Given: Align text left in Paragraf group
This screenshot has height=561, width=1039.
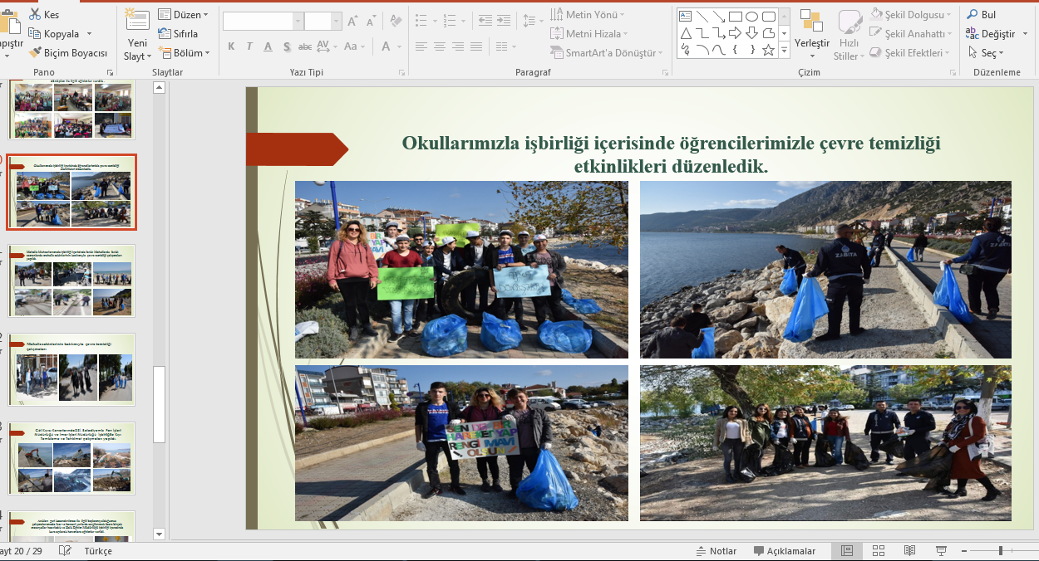Looking at the screenshot, I should coord(421,46).
